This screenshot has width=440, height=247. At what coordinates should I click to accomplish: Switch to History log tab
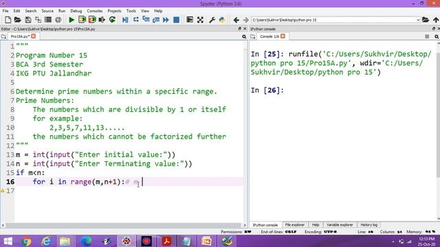[368, 225]
